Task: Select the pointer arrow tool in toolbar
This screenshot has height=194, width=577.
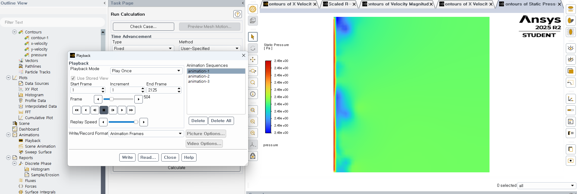Action: pos(253,37)
